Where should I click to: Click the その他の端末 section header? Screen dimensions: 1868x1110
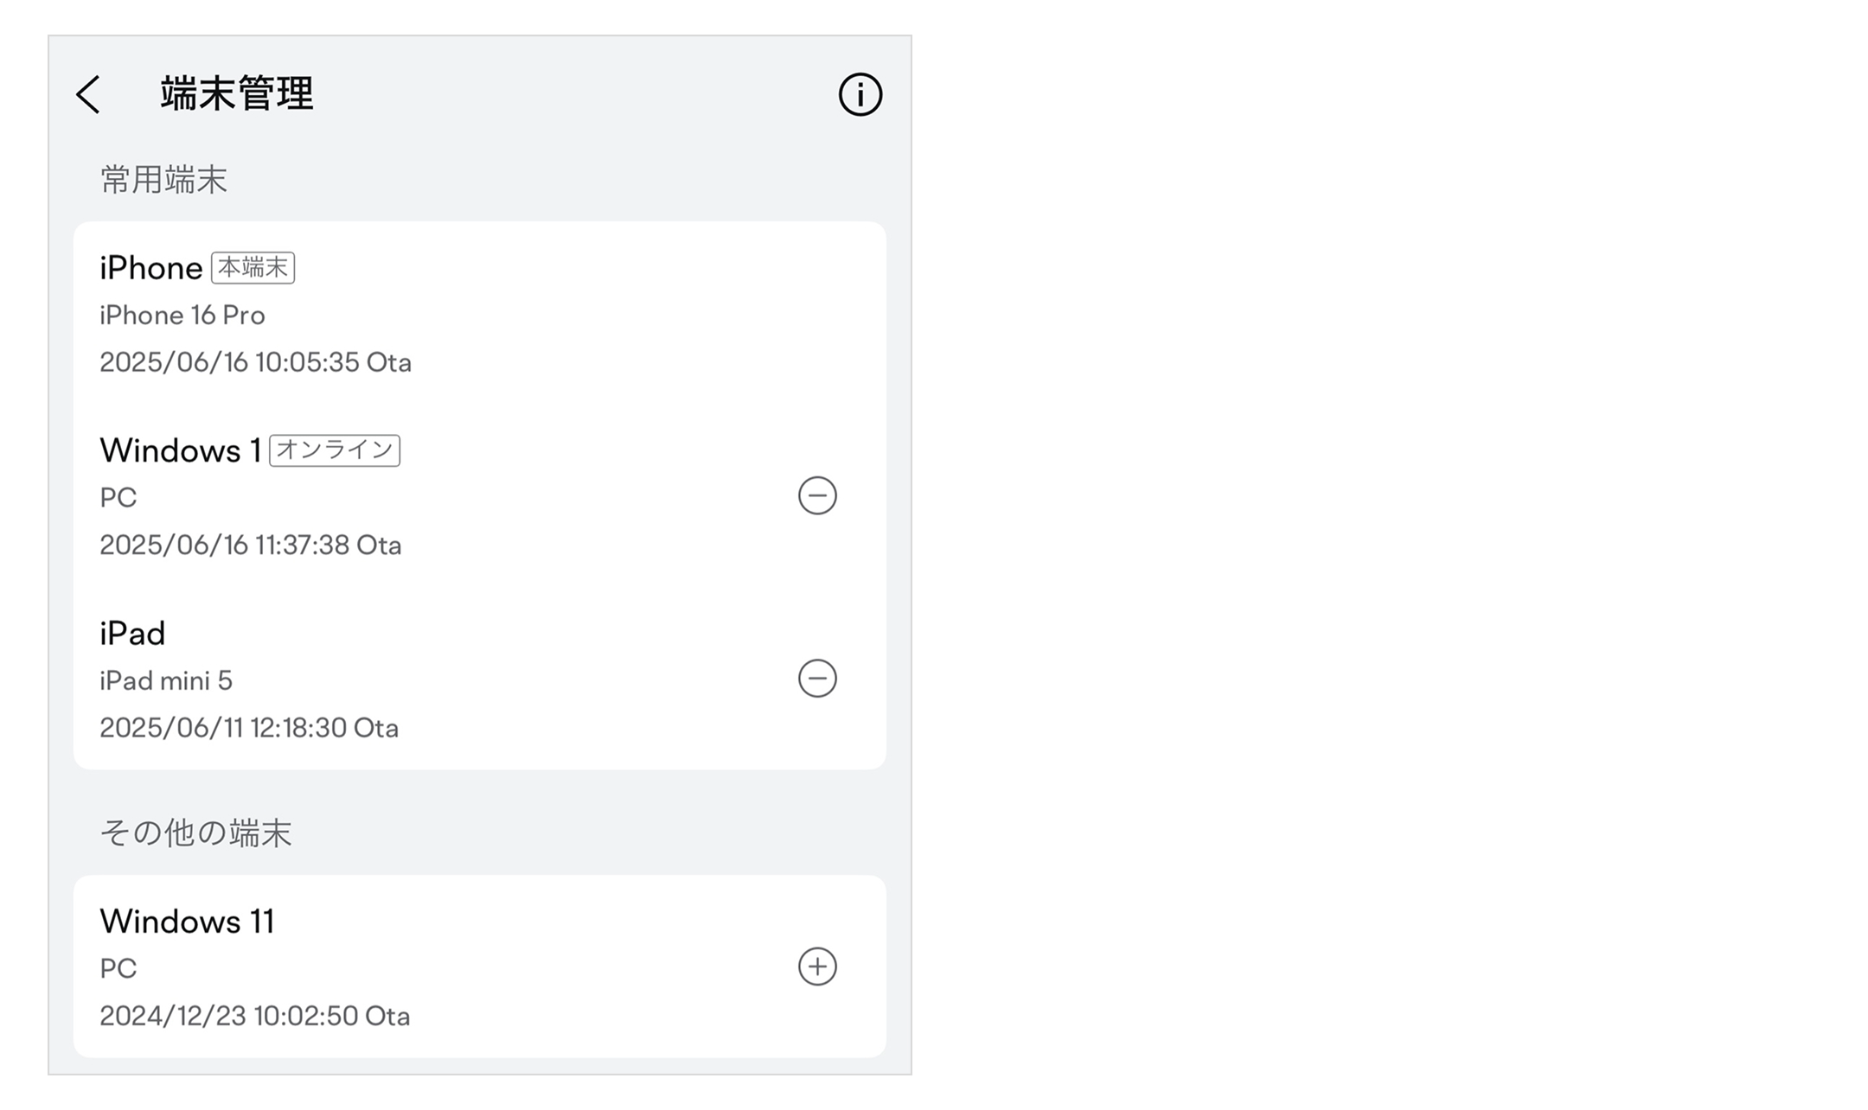click(x=196, y=833)
